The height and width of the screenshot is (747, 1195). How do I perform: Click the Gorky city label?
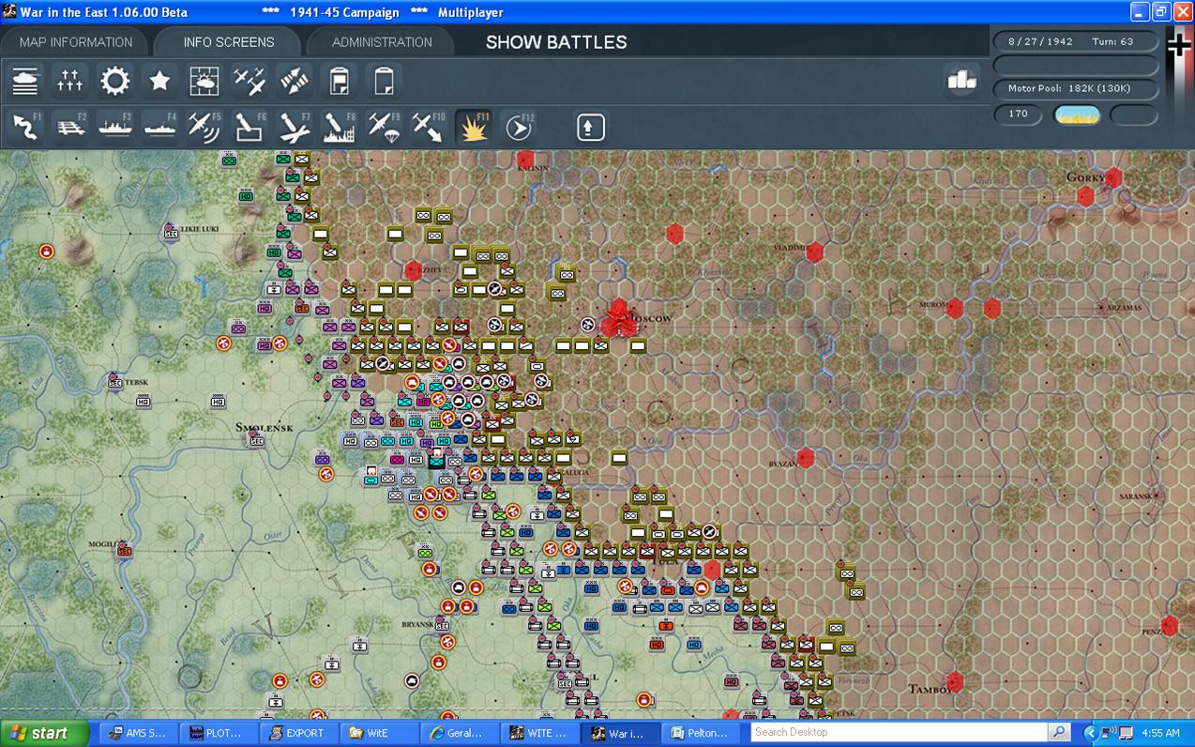click(x=1086, y=177)
